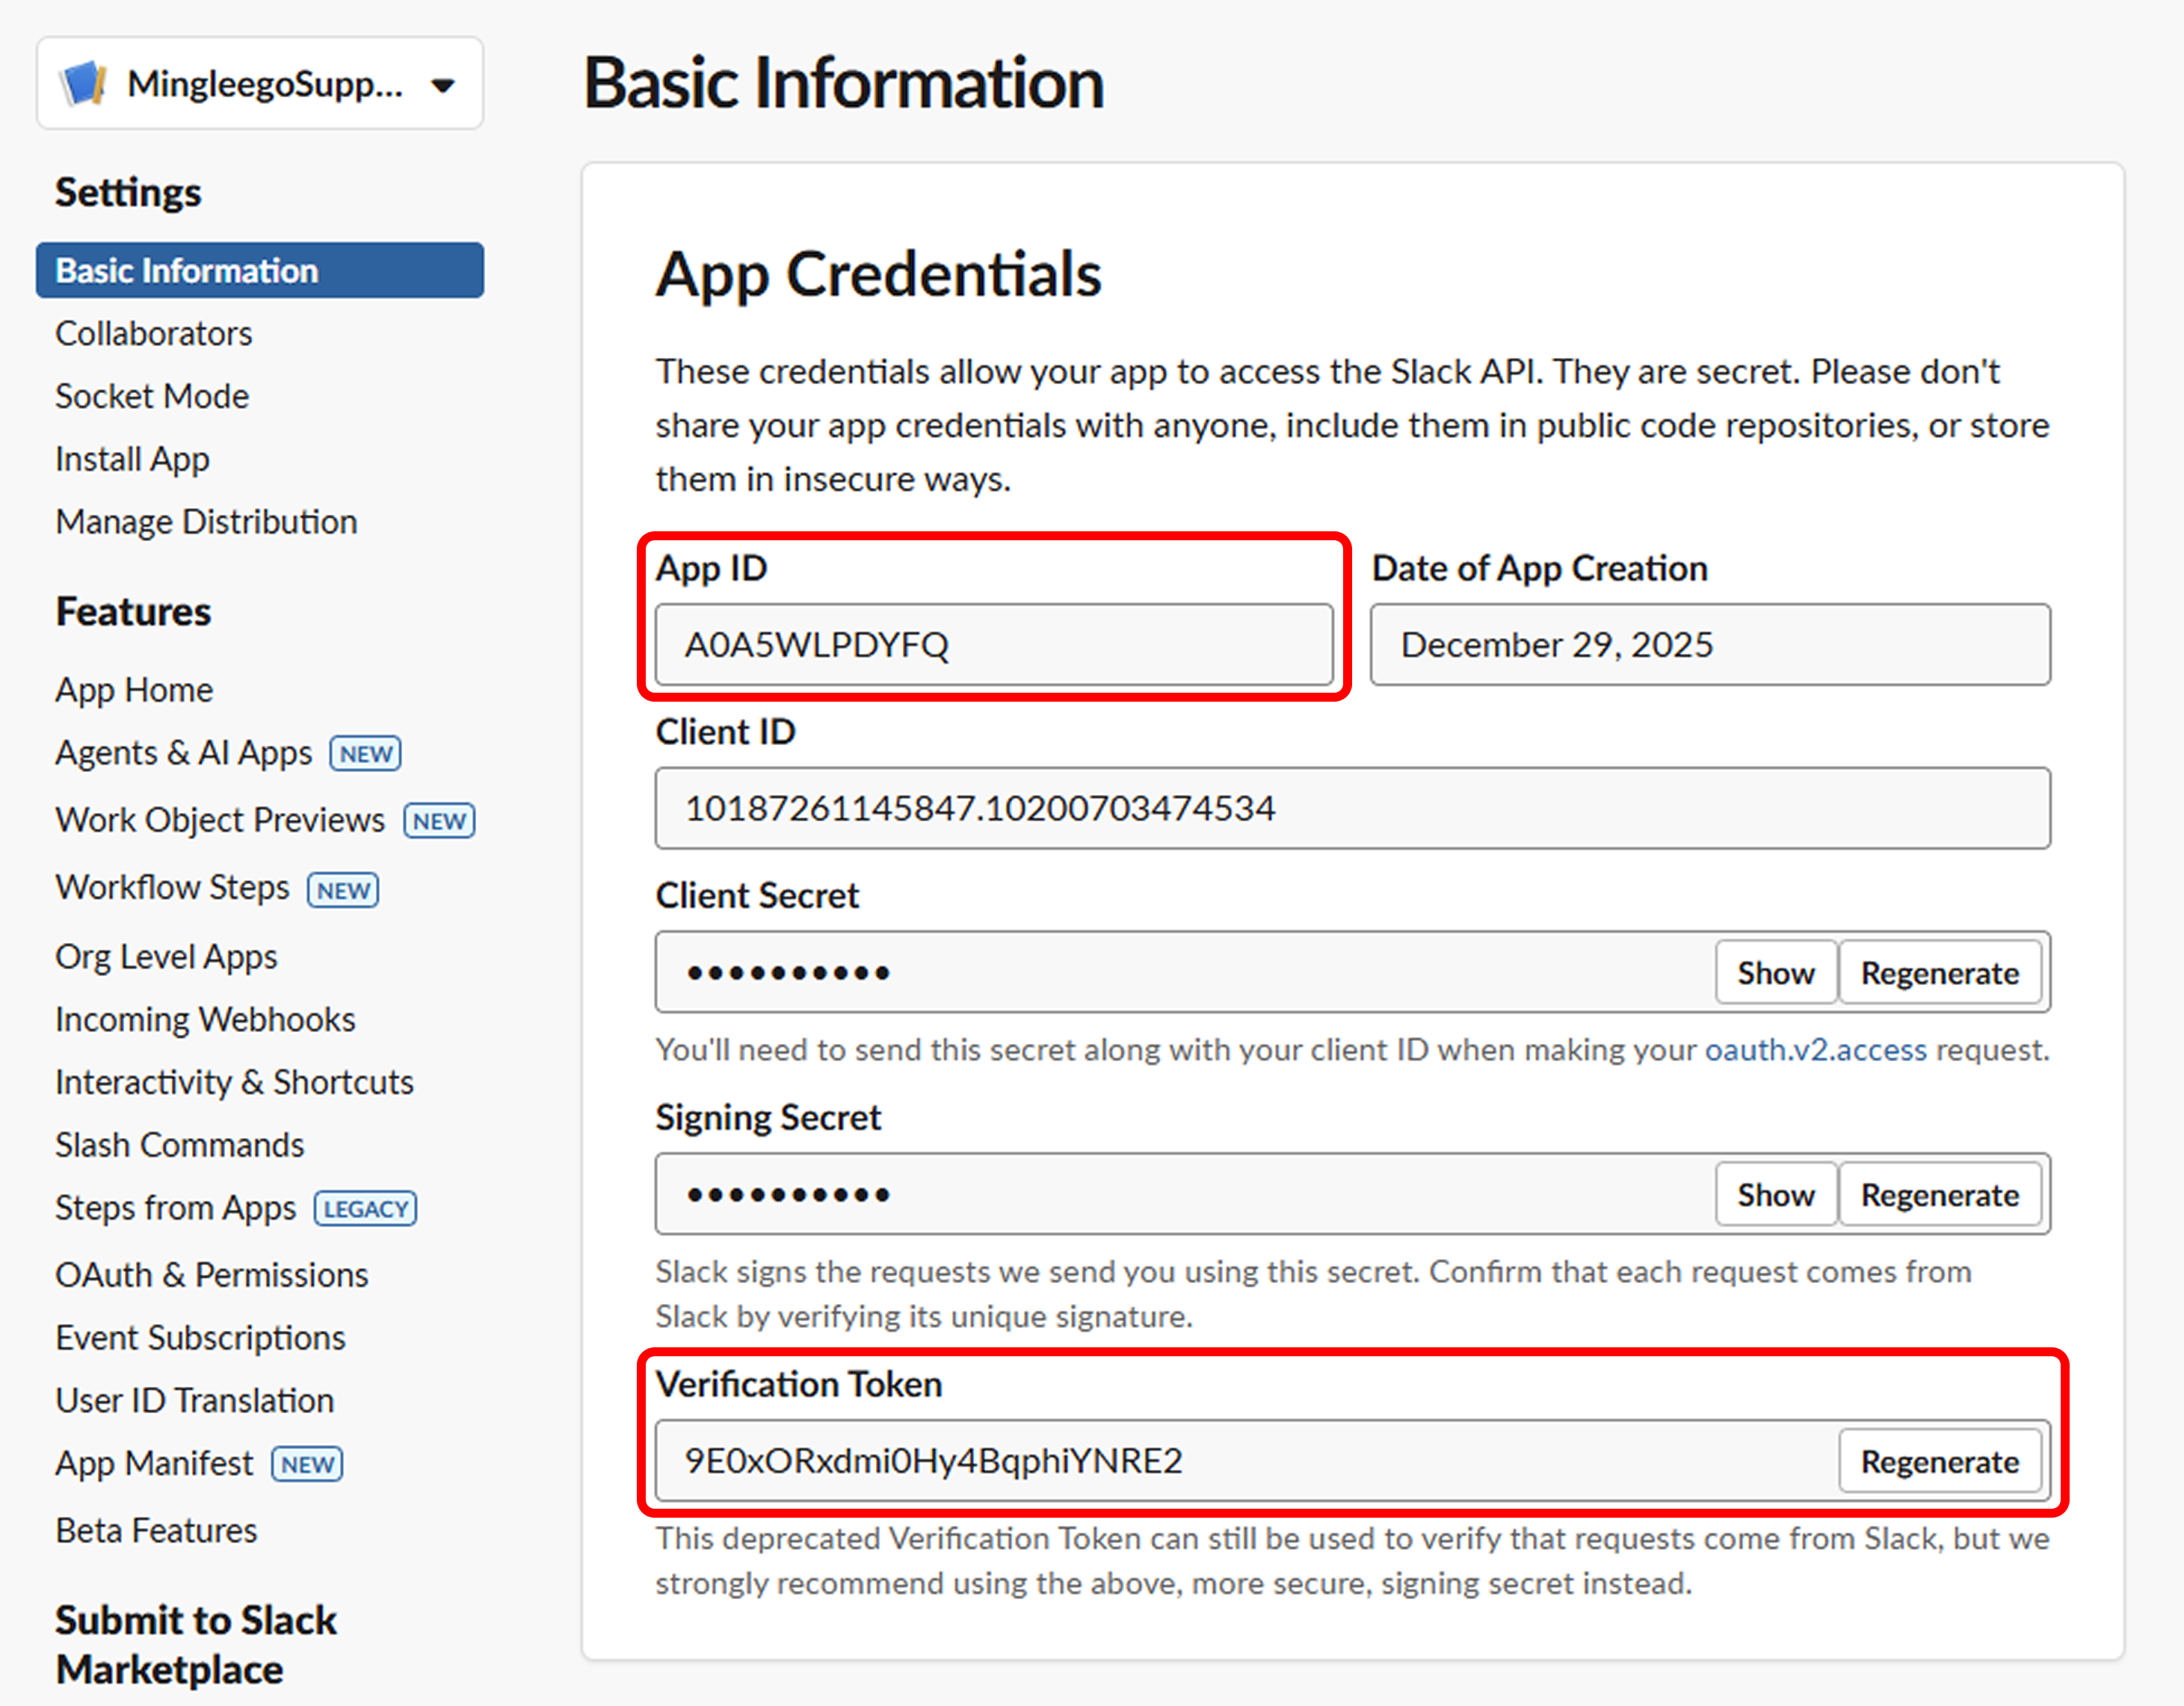Click the MingleegoSupp app icon
The height and width of the screenshot is (1706, 2184).
tap(83, 84)
